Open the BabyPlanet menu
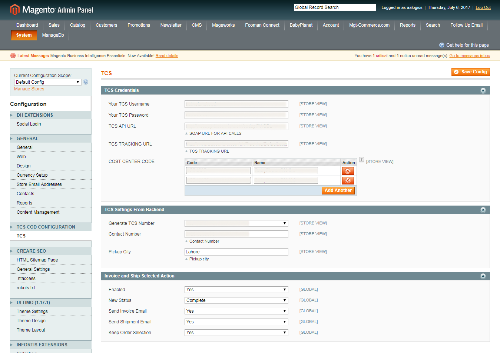500x353 pixels. click(x=301, y=25)
